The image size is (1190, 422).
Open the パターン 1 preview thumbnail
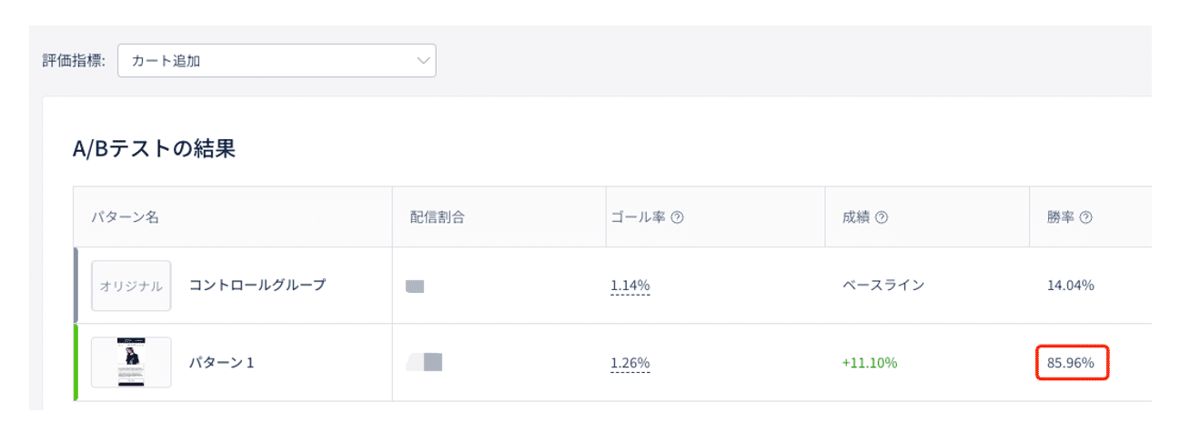pyautogui.click(x=131, y=362)
